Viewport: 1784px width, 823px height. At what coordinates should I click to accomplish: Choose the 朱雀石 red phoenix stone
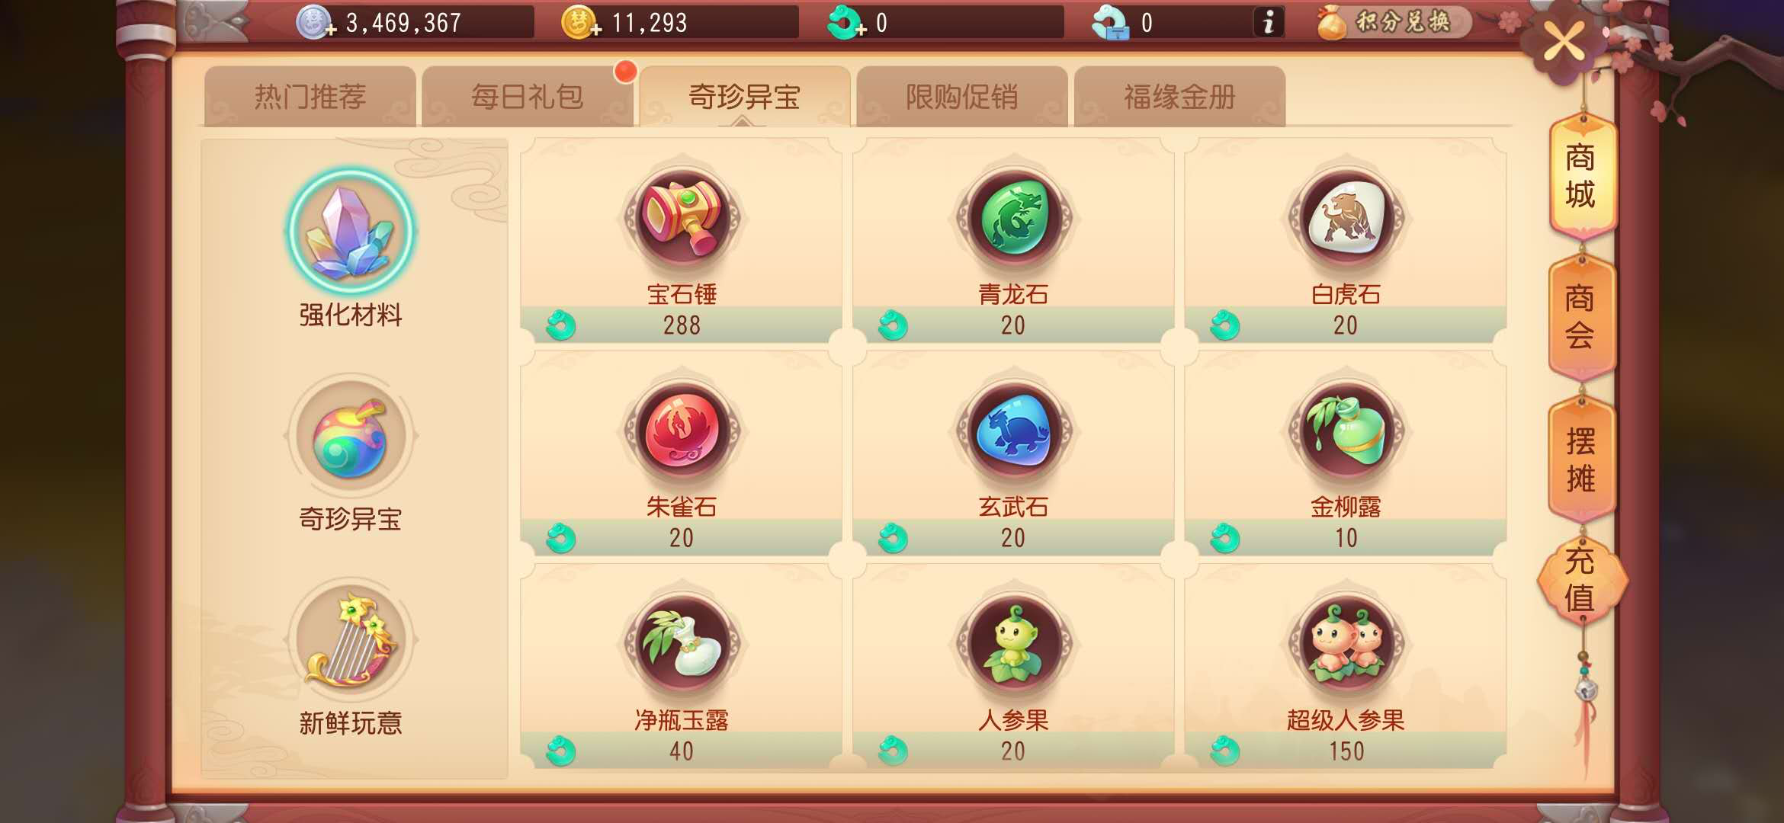pyautogui.click(x=682, y=454)
